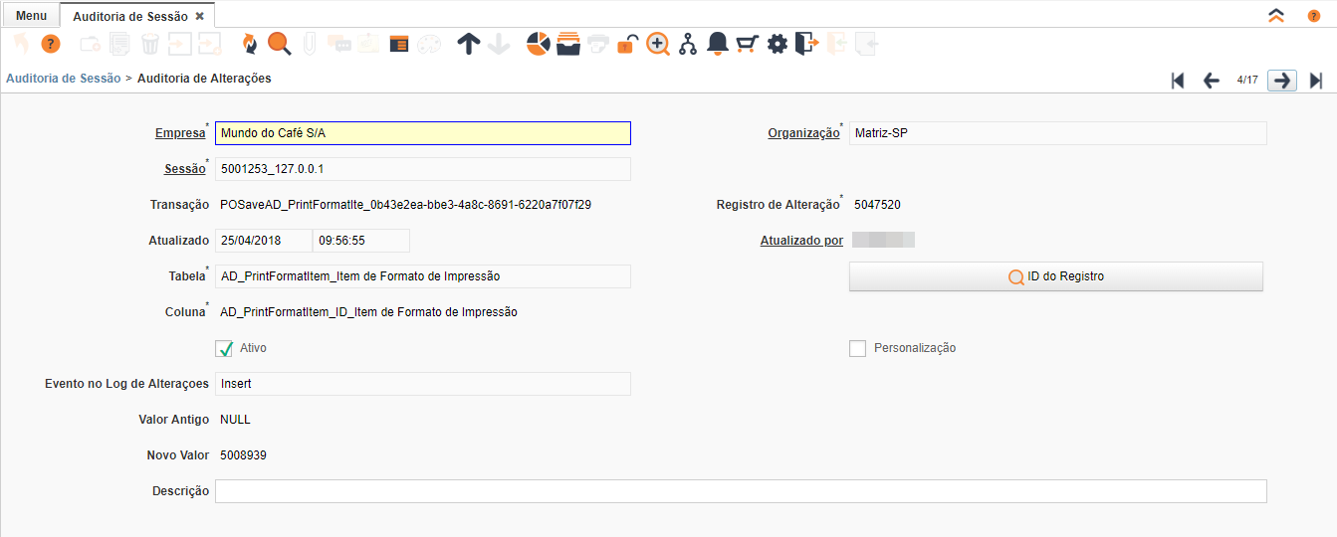Viewport: 1337px width, 537px height.
Task: Click the Evento no Log field Insert
Action: click(x=423, y=384)
